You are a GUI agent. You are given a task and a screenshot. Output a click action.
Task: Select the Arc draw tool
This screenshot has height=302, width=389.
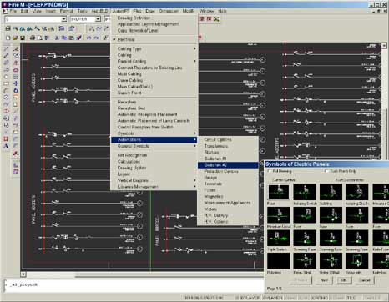coord(6,90)
